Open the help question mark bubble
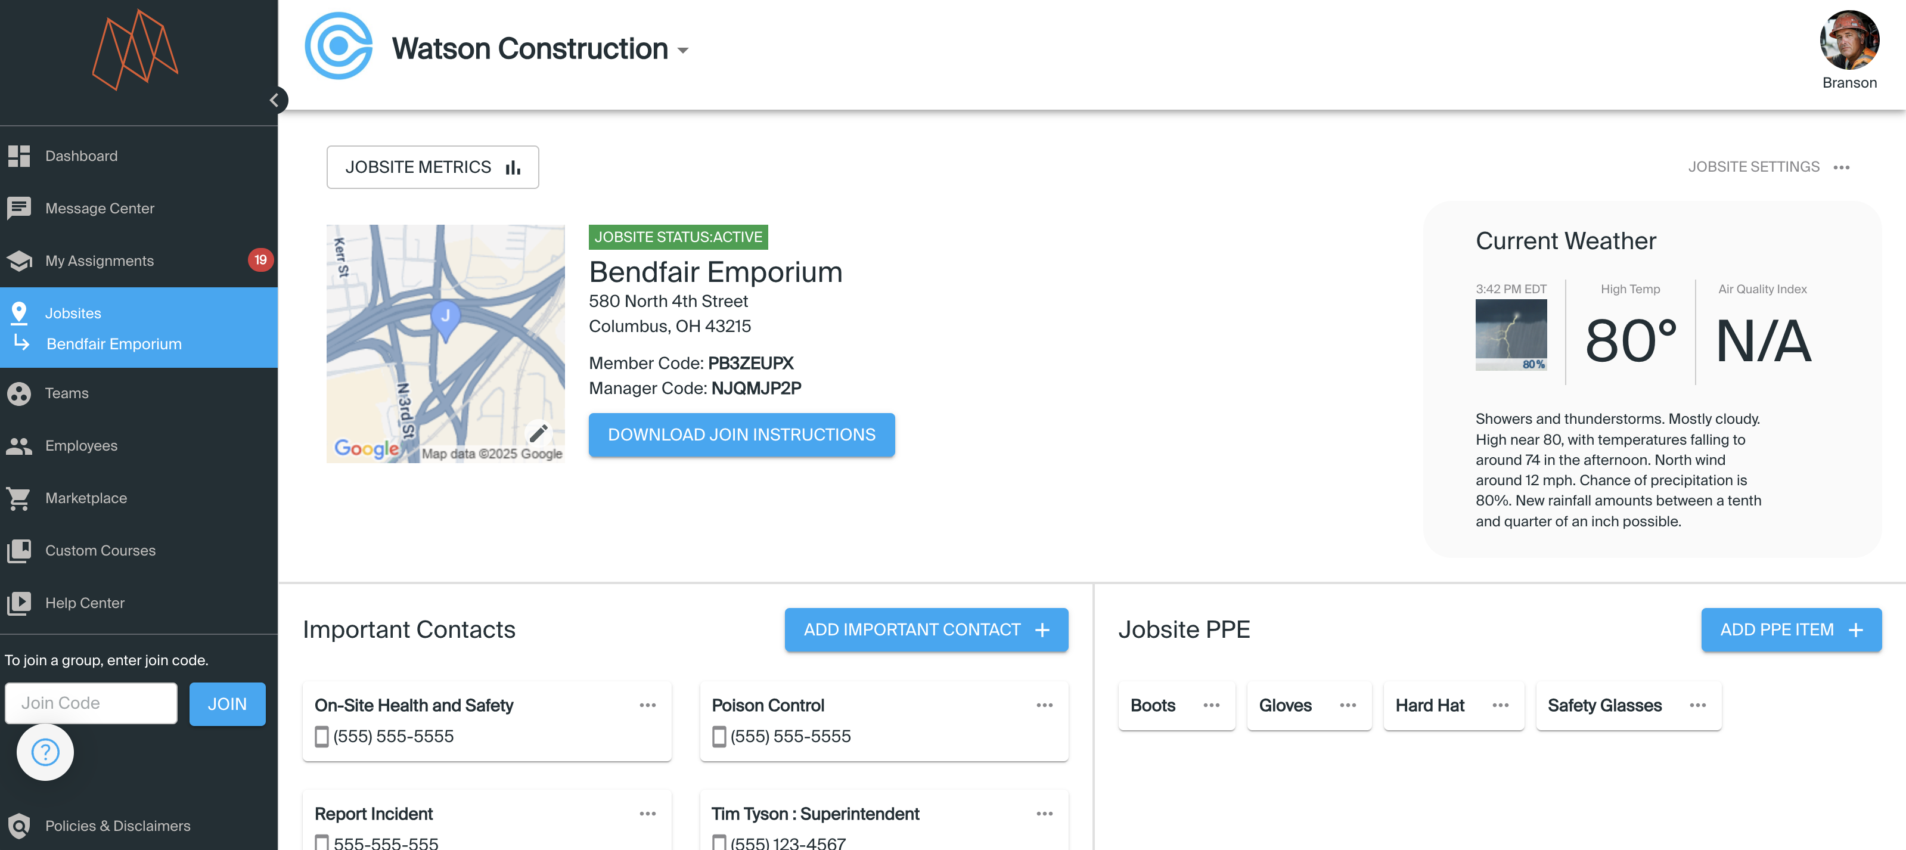Image resolution: width=1906 pixels, height=850 pixels. point(45,752)
